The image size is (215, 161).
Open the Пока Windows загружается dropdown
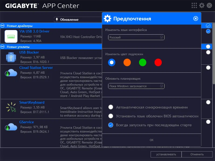tap(136, 86)
